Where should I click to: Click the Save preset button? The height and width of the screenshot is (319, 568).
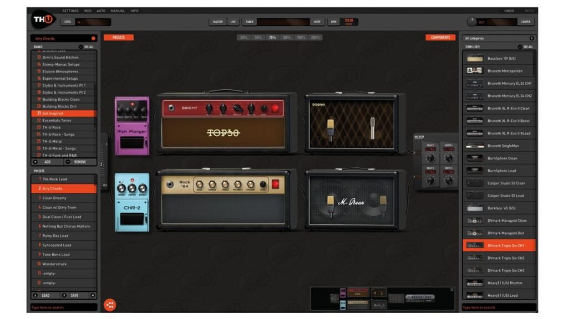[74, 295]
